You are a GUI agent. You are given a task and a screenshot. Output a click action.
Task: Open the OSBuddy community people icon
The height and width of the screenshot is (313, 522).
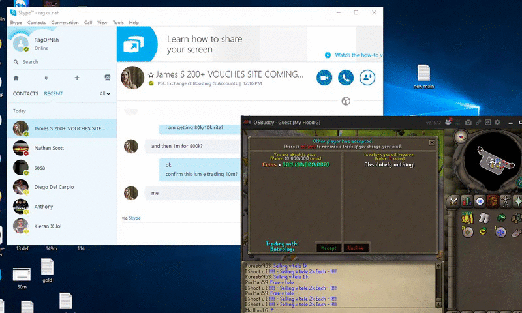point(448,122)
